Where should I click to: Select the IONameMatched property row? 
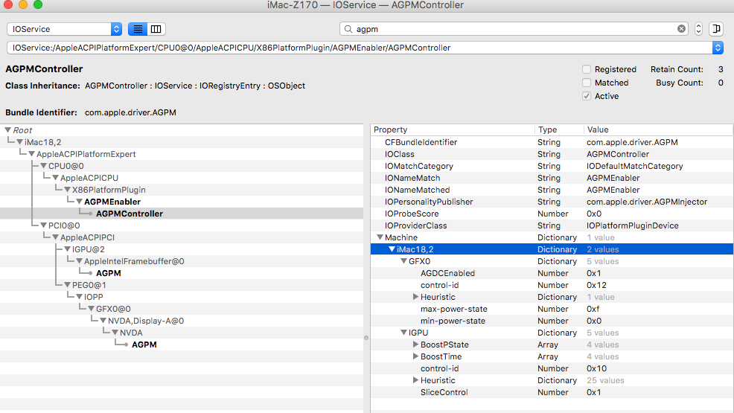552,190
